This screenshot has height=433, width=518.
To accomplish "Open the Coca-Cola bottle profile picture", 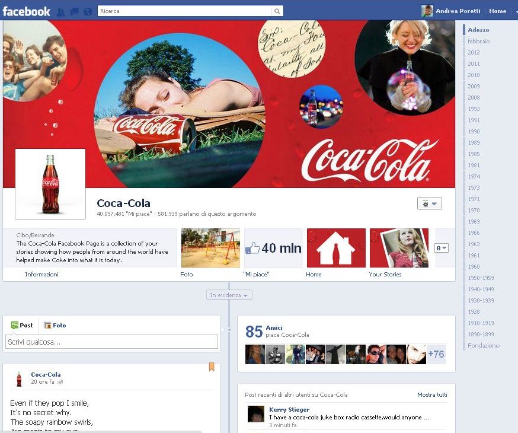I will (x=50, y=184).
